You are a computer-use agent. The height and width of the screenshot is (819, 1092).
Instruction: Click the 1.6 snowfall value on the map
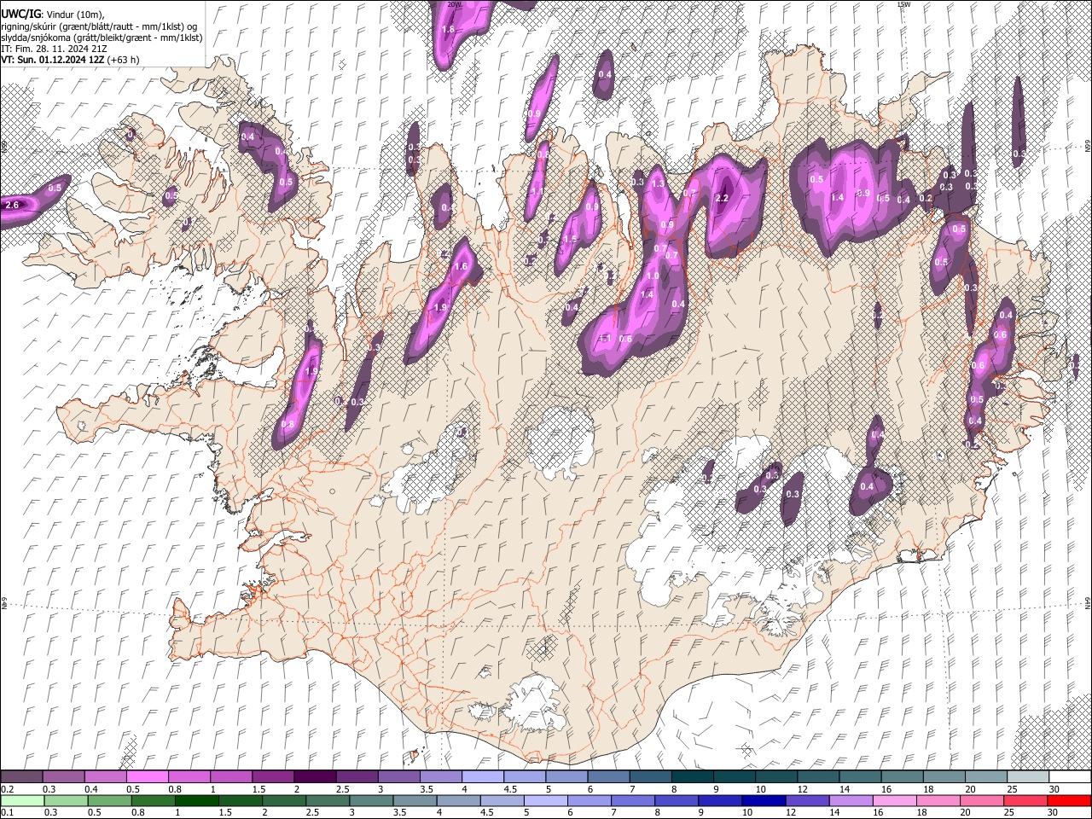[462, 266]
